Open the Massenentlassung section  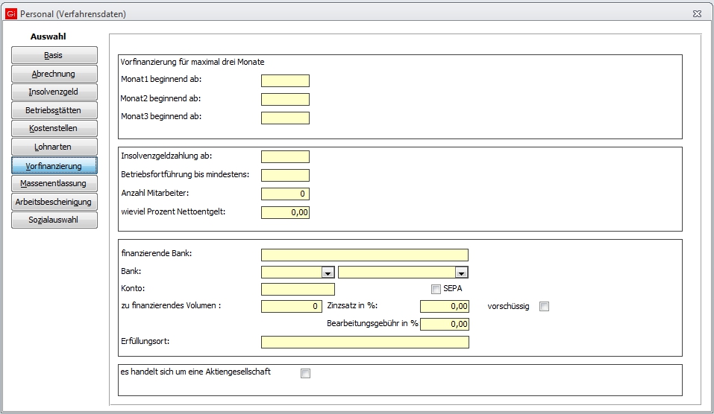click(x=54, y=184)
